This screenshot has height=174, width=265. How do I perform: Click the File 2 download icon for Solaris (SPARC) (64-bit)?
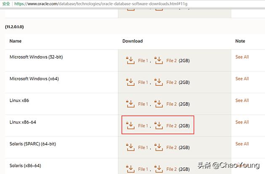pos(159,147)
